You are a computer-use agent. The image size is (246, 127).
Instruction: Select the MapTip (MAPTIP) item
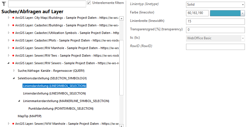30,116
